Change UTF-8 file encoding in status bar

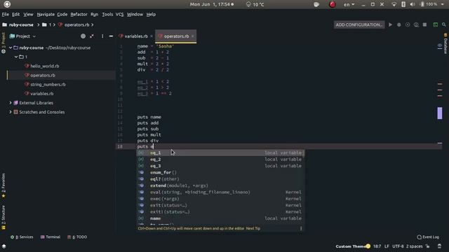click(x=398, y=246)
